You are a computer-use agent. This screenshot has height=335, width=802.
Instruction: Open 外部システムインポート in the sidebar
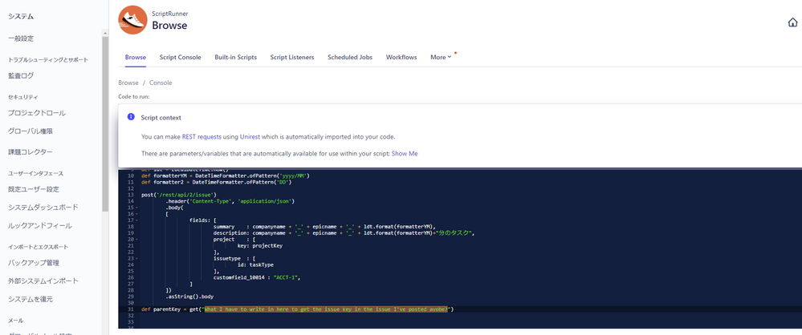click(43, 281)
